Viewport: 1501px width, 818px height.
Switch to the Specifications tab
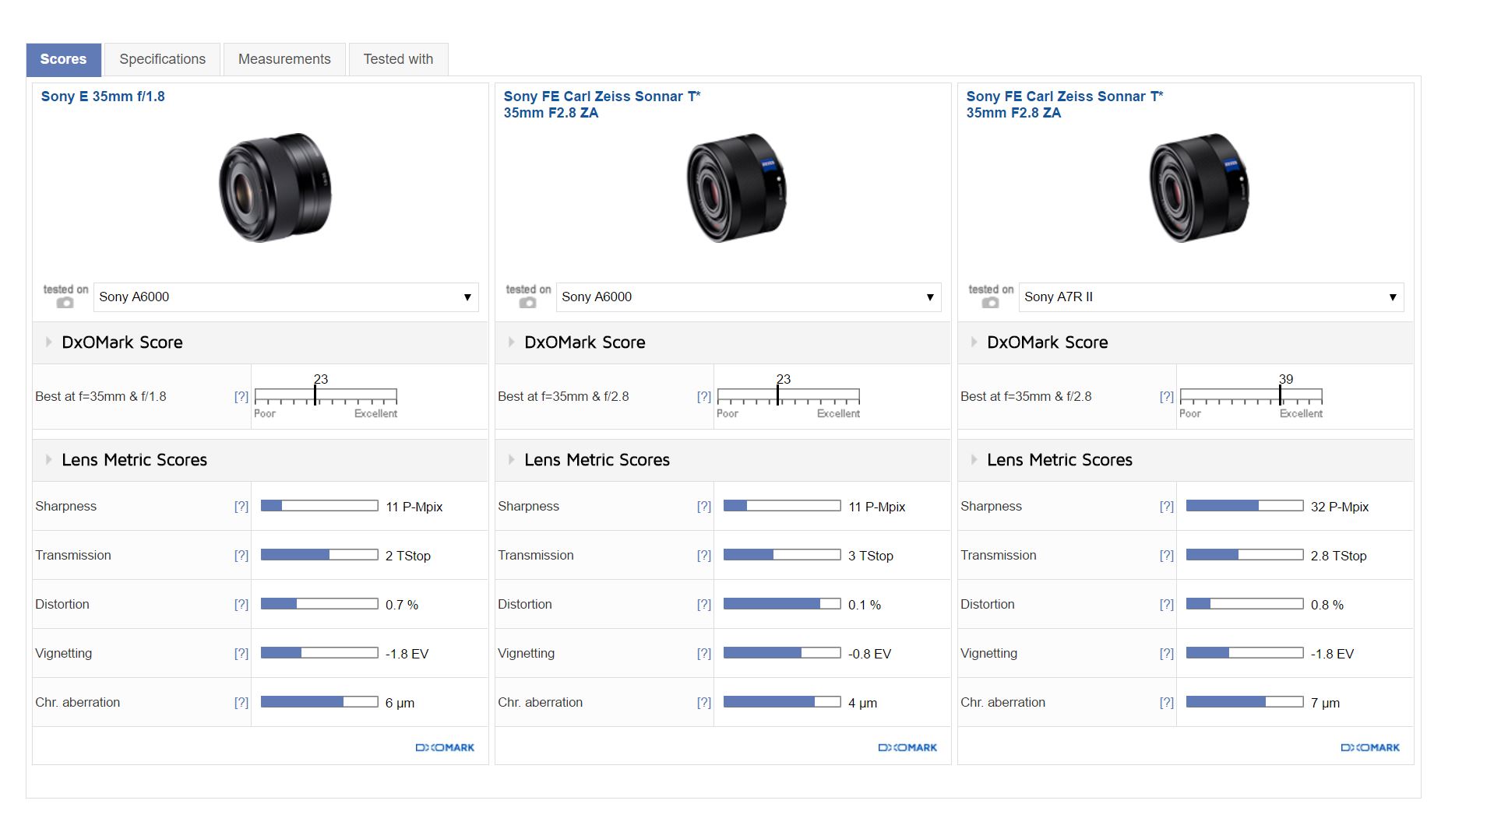162,59
